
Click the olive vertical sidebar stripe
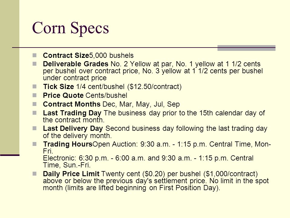(x=10, y=77)
